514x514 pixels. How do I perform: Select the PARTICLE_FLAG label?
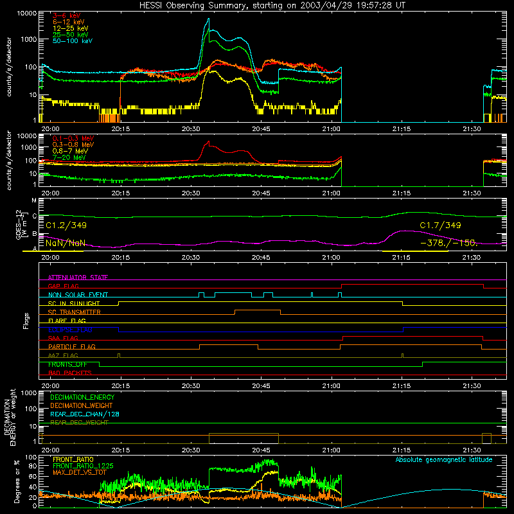pos(72,346)
